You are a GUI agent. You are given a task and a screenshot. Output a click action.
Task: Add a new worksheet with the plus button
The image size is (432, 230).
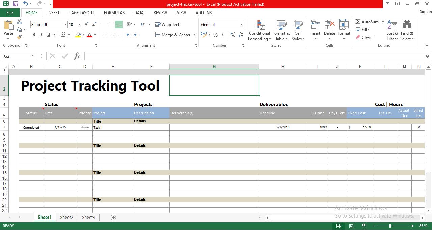tap(113, 217)
